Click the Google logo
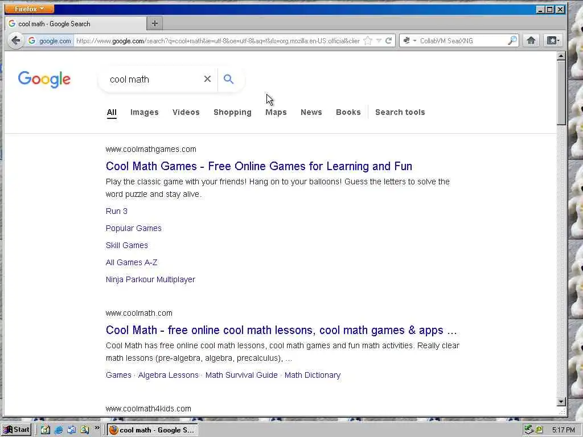 (44, 79)
